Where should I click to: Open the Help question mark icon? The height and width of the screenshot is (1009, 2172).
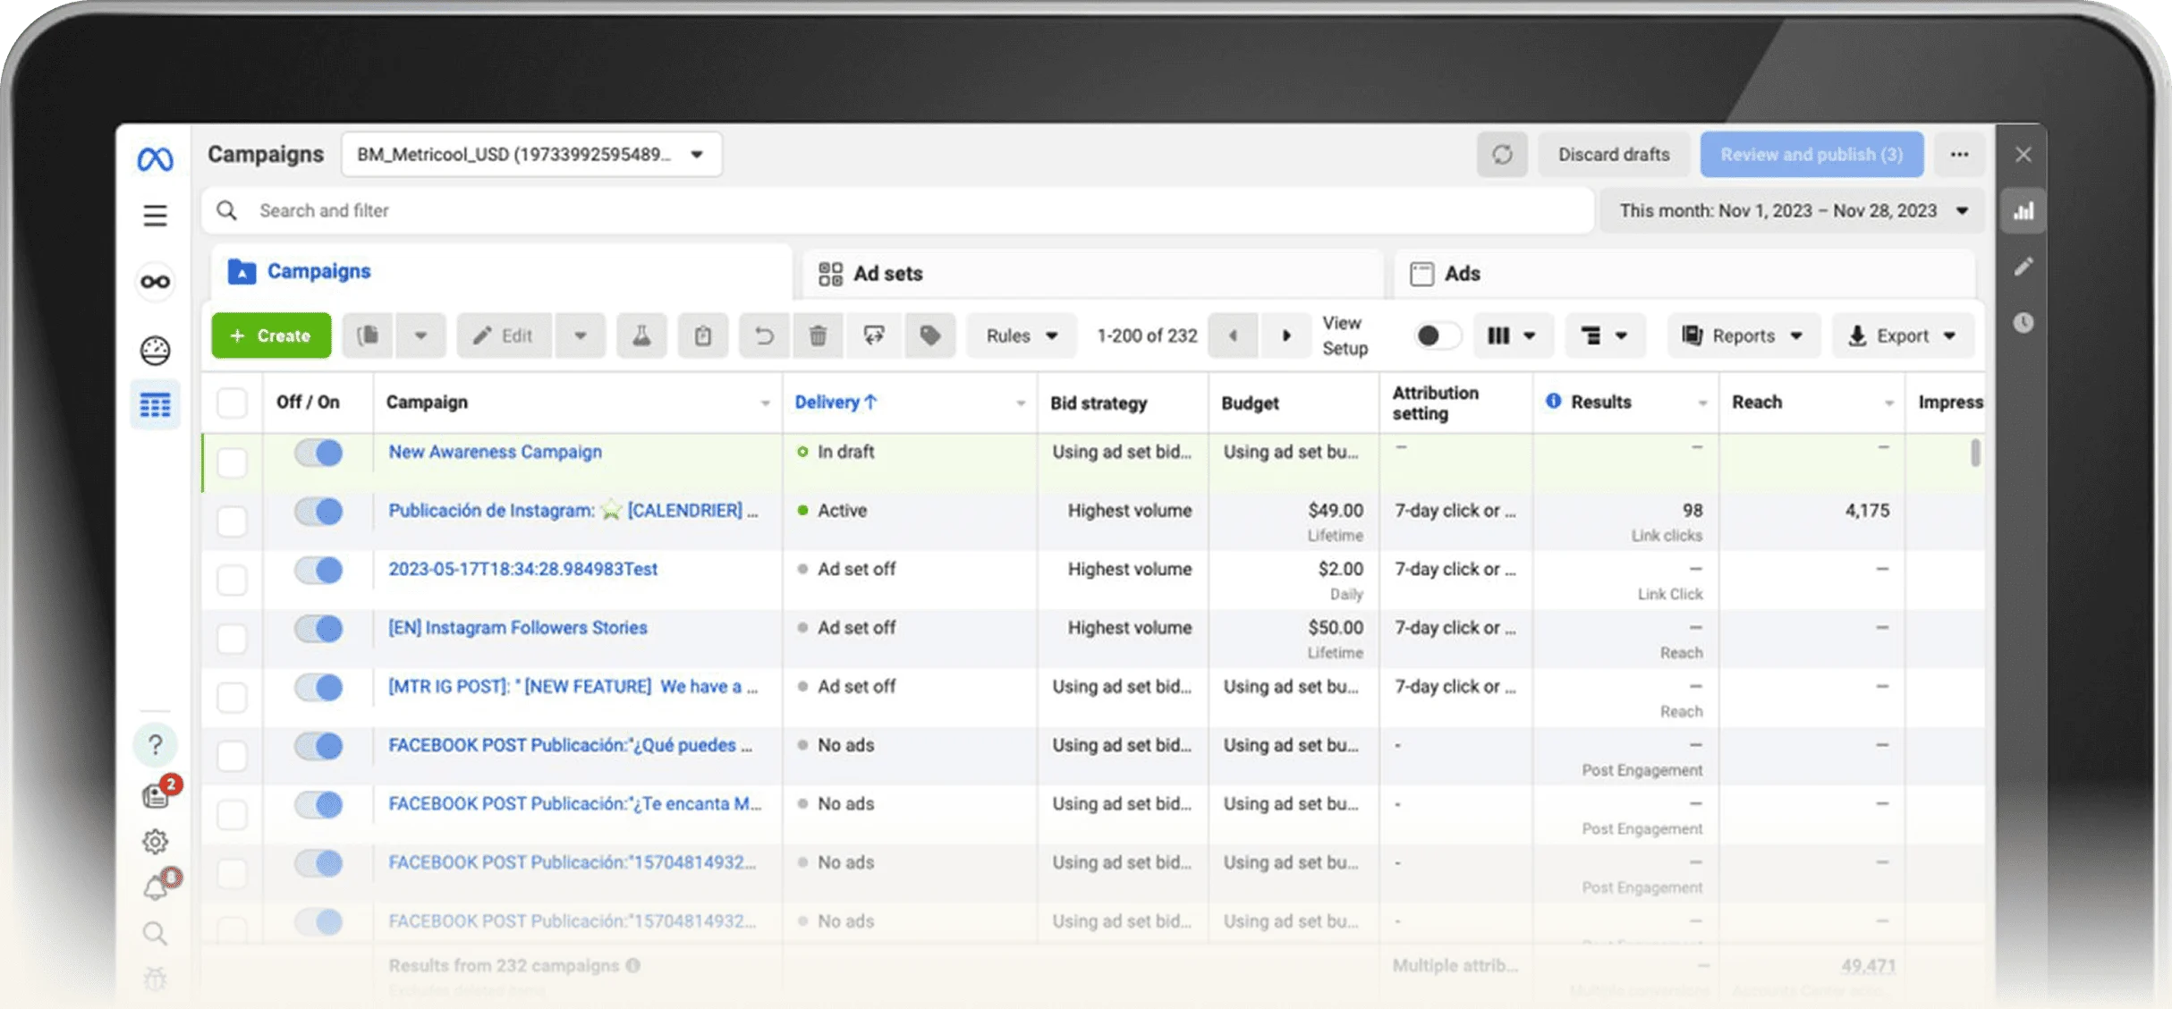click(x=155, y=744)
